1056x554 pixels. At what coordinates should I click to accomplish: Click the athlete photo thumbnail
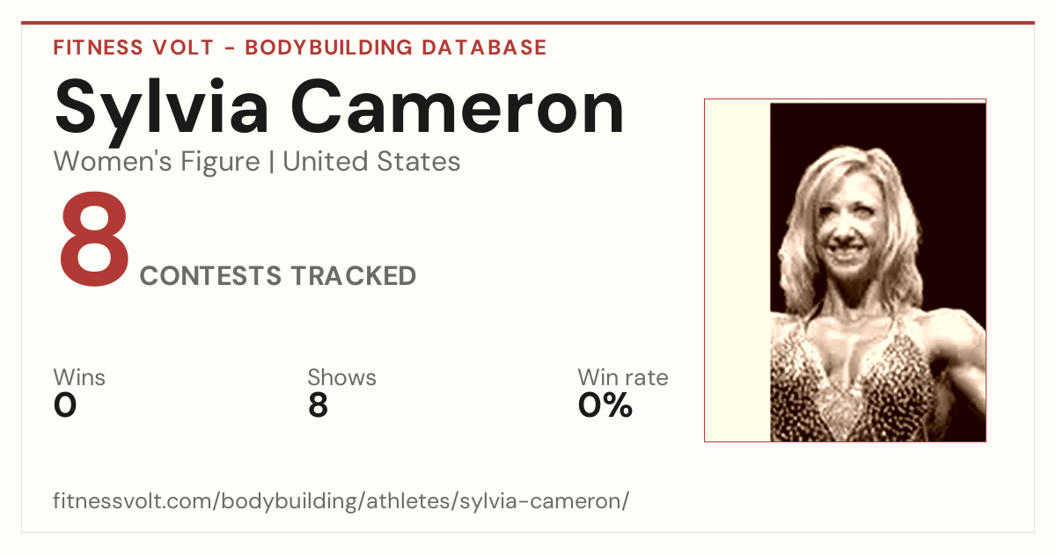[x=845, y=270]
